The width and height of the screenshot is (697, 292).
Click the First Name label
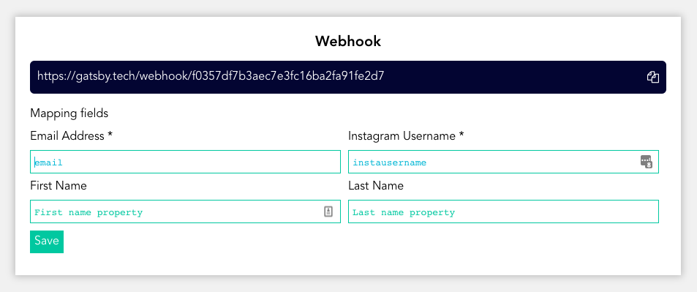pyautogui.click(x=59, y=186)
